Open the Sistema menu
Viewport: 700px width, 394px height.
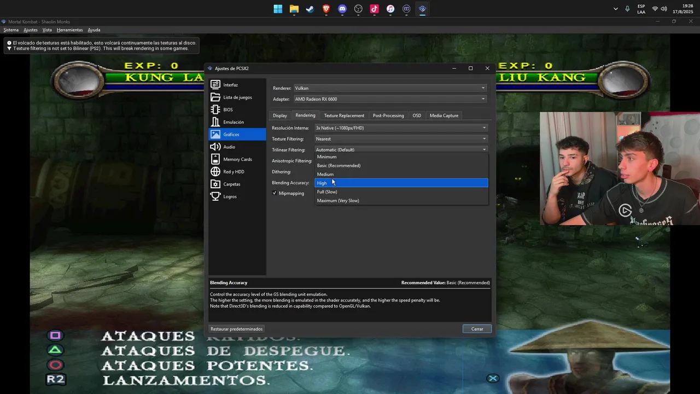pos(11,30)
